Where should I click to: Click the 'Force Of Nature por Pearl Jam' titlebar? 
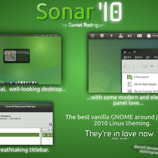pyautogui.click(x=20, y=107)
